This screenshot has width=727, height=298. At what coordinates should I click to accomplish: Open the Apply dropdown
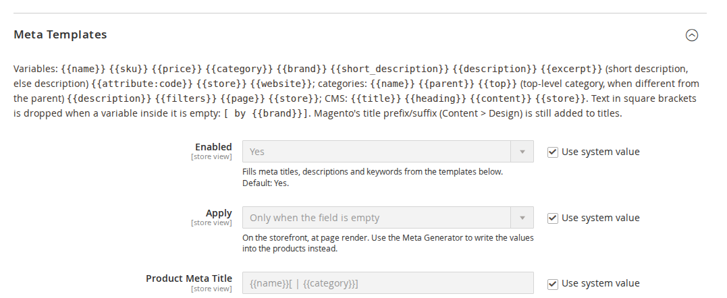[x=387, y=218]
